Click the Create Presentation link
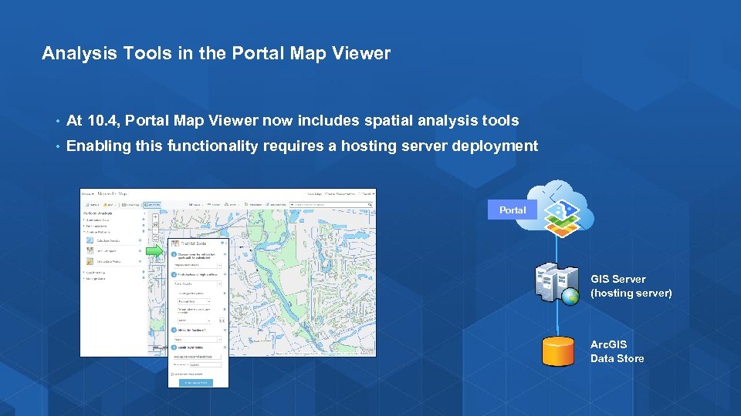Image resolution: width=741 pixels, height=416 pixels. point(340,194)
